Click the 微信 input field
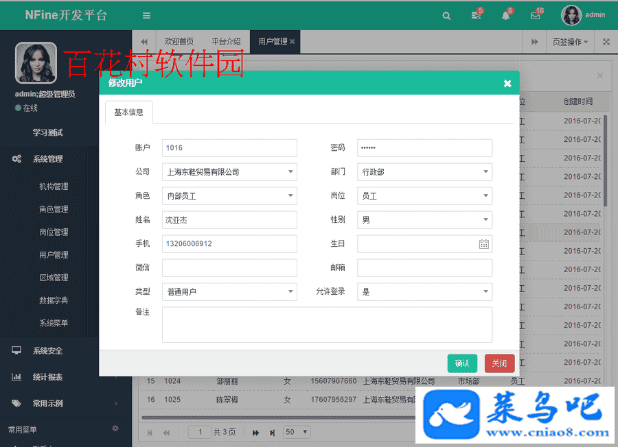Screen dimensions: 618x447 pyautogui.click(x=229, y=268)
